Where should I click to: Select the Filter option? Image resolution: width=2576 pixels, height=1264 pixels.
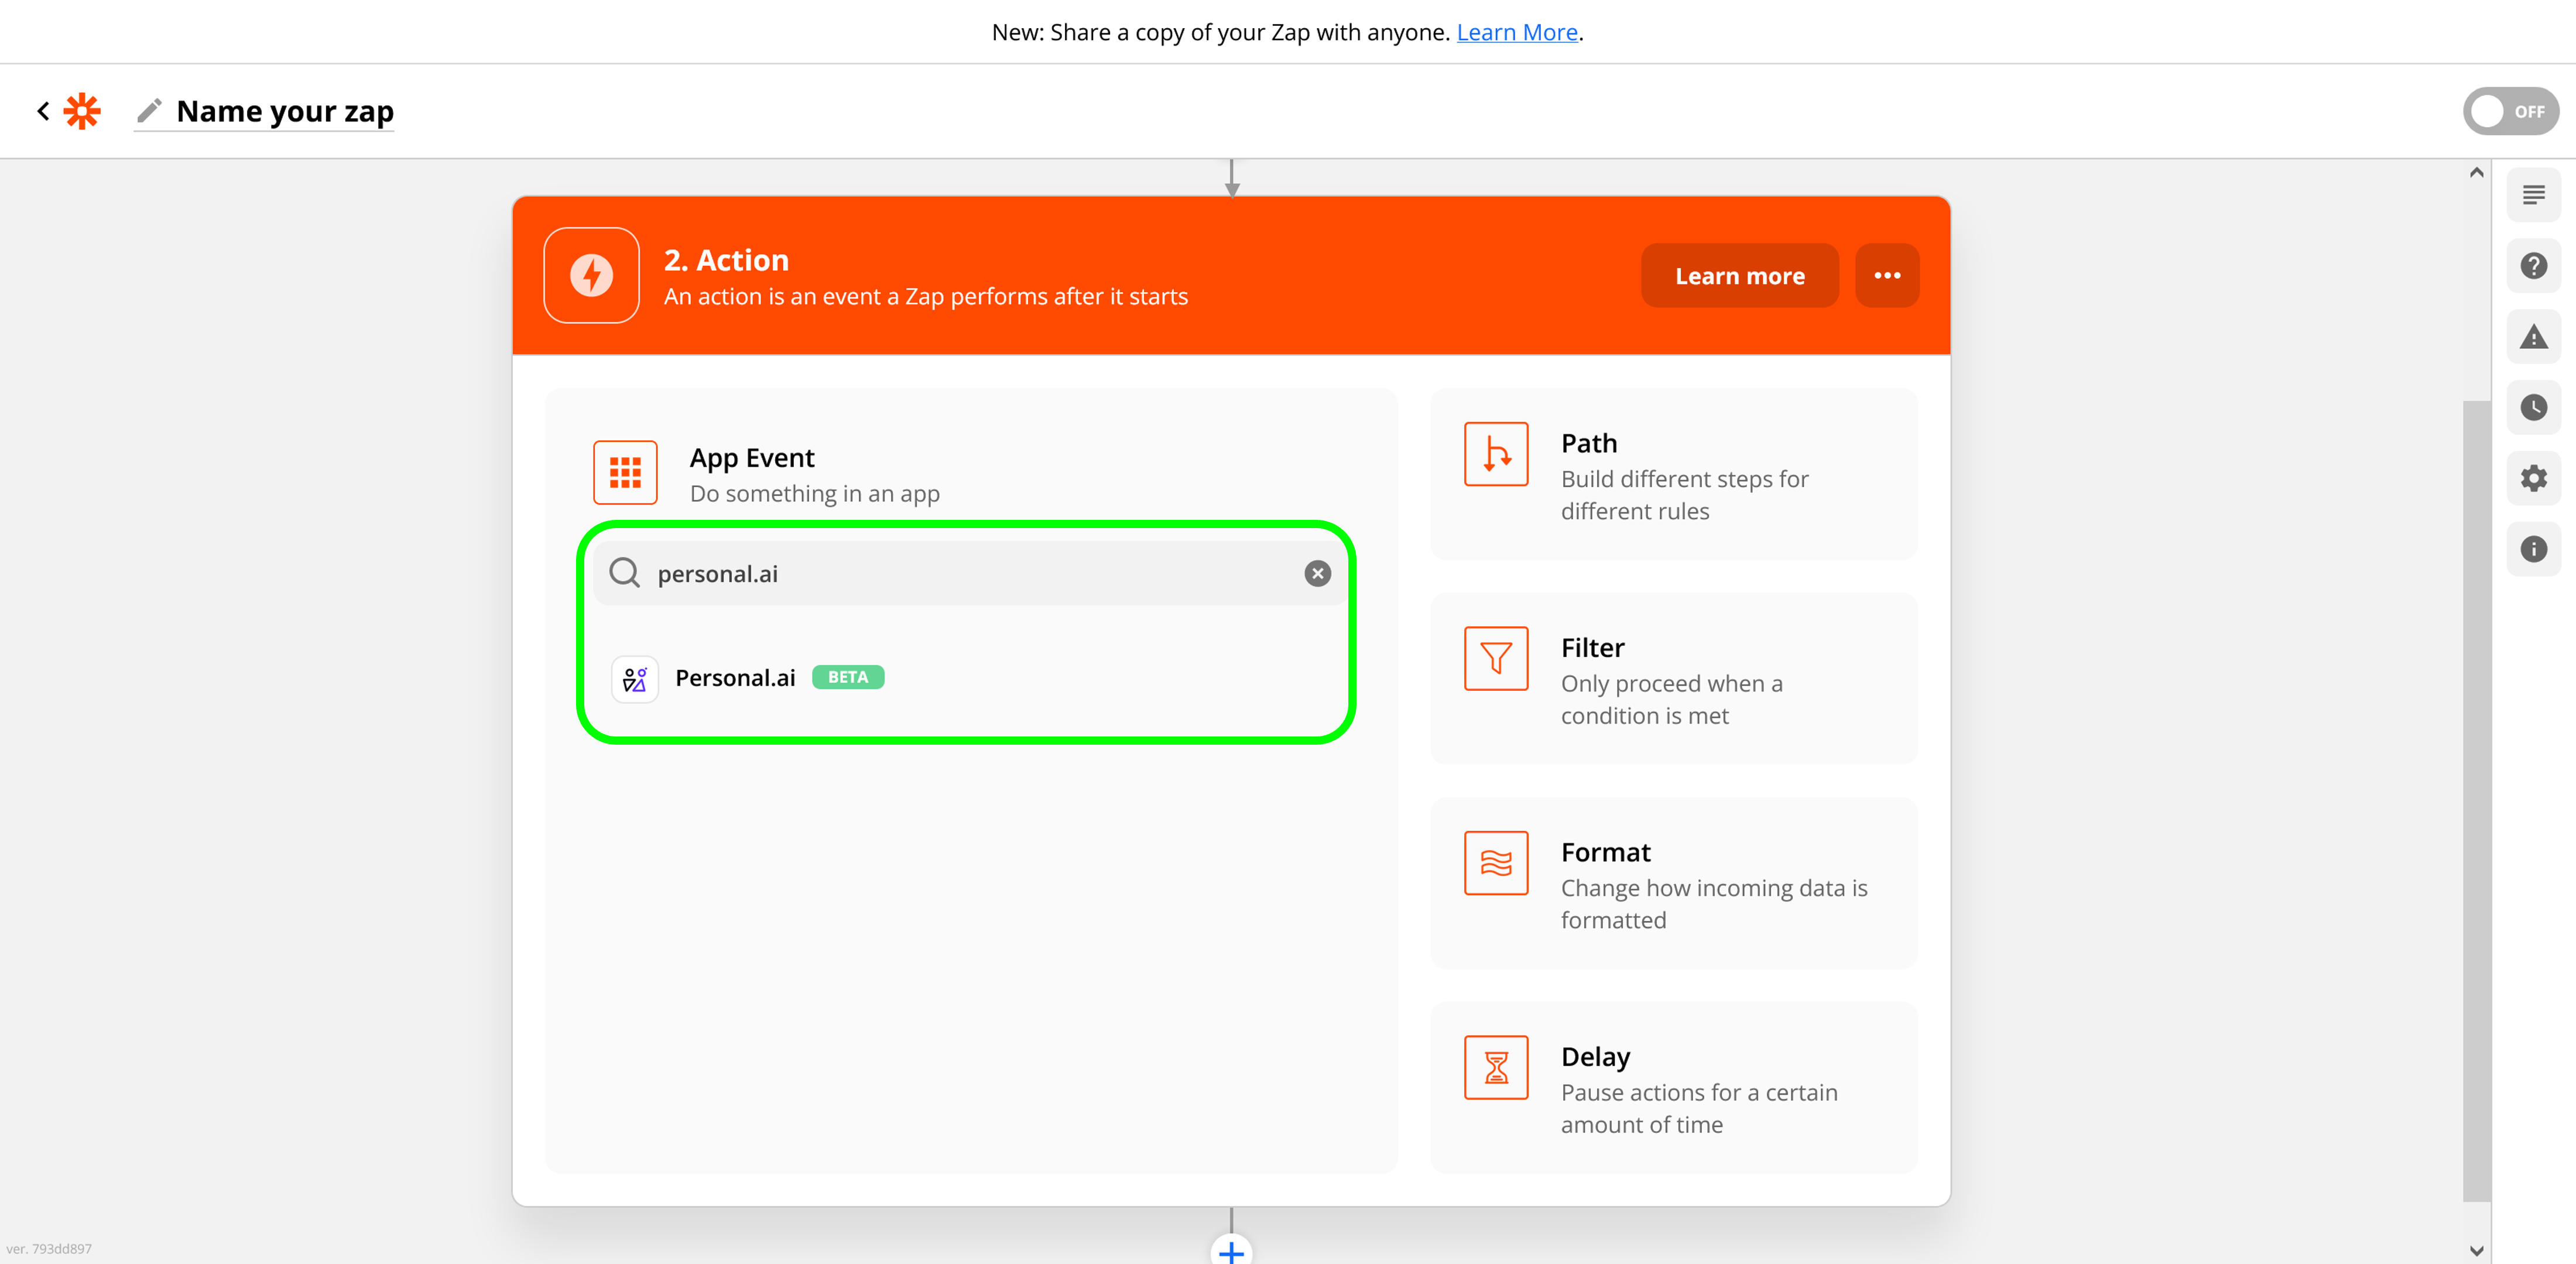[x=1673, y=680]
